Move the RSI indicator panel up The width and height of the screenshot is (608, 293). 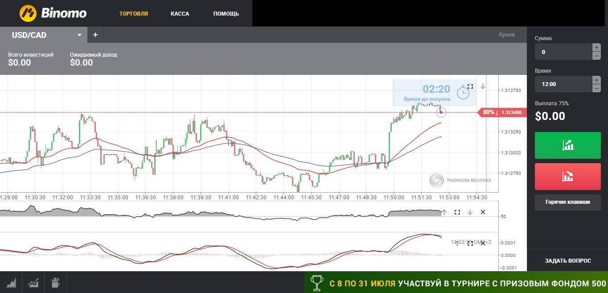point(444,212)
